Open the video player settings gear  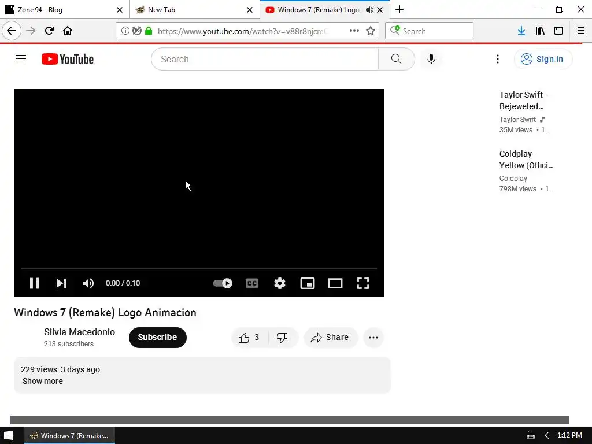(280, 283)
